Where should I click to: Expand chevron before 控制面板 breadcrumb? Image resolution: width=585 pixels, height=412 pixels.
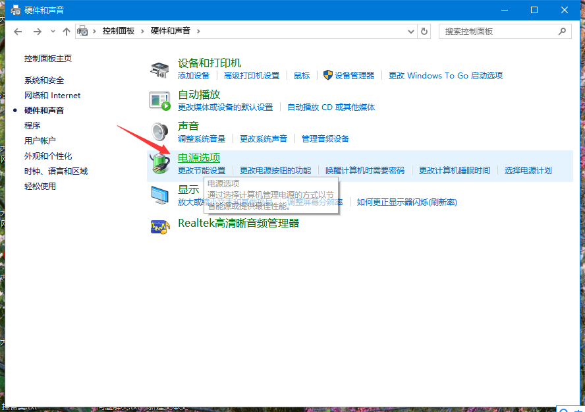click(x=94, y=32)
